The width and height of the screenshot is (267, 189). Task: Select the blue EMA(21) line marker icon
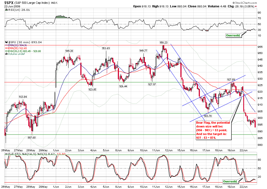coord(6,45)
